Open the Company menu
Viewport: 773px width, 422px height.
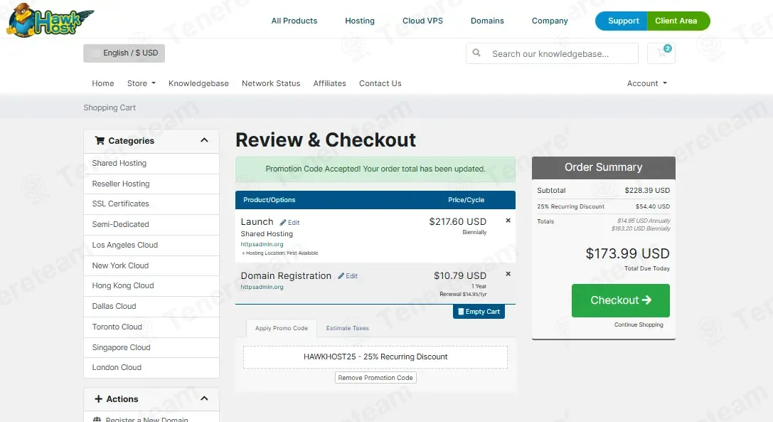click(550, 21)
